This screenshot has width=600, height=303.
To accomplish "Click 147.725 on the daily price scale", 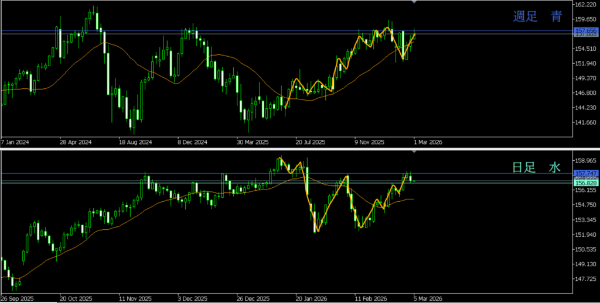I will (586, 279).
